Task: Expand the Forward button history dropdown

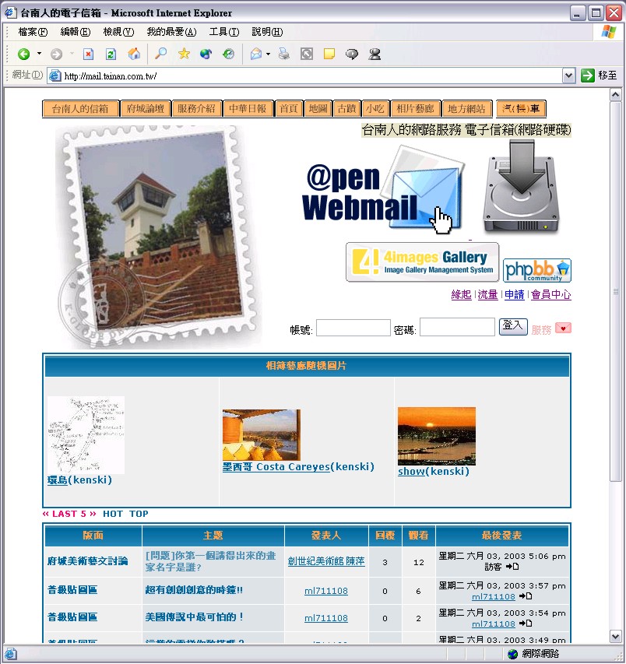Action: [72, 54]
